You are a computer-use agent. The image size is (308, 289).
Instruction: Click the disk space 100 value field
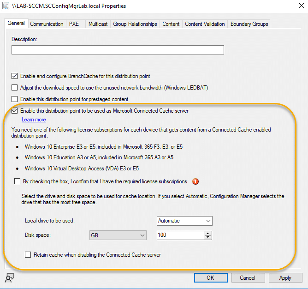[181, 235]
